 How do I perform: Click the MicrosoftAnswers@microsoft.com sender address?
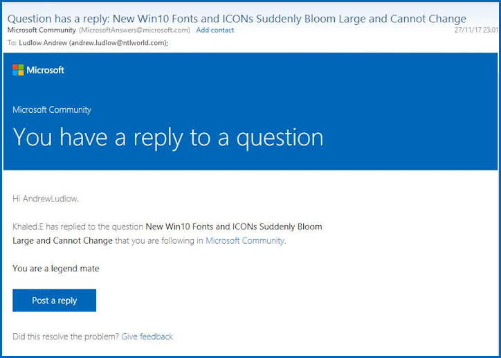(x=134, y=30)
